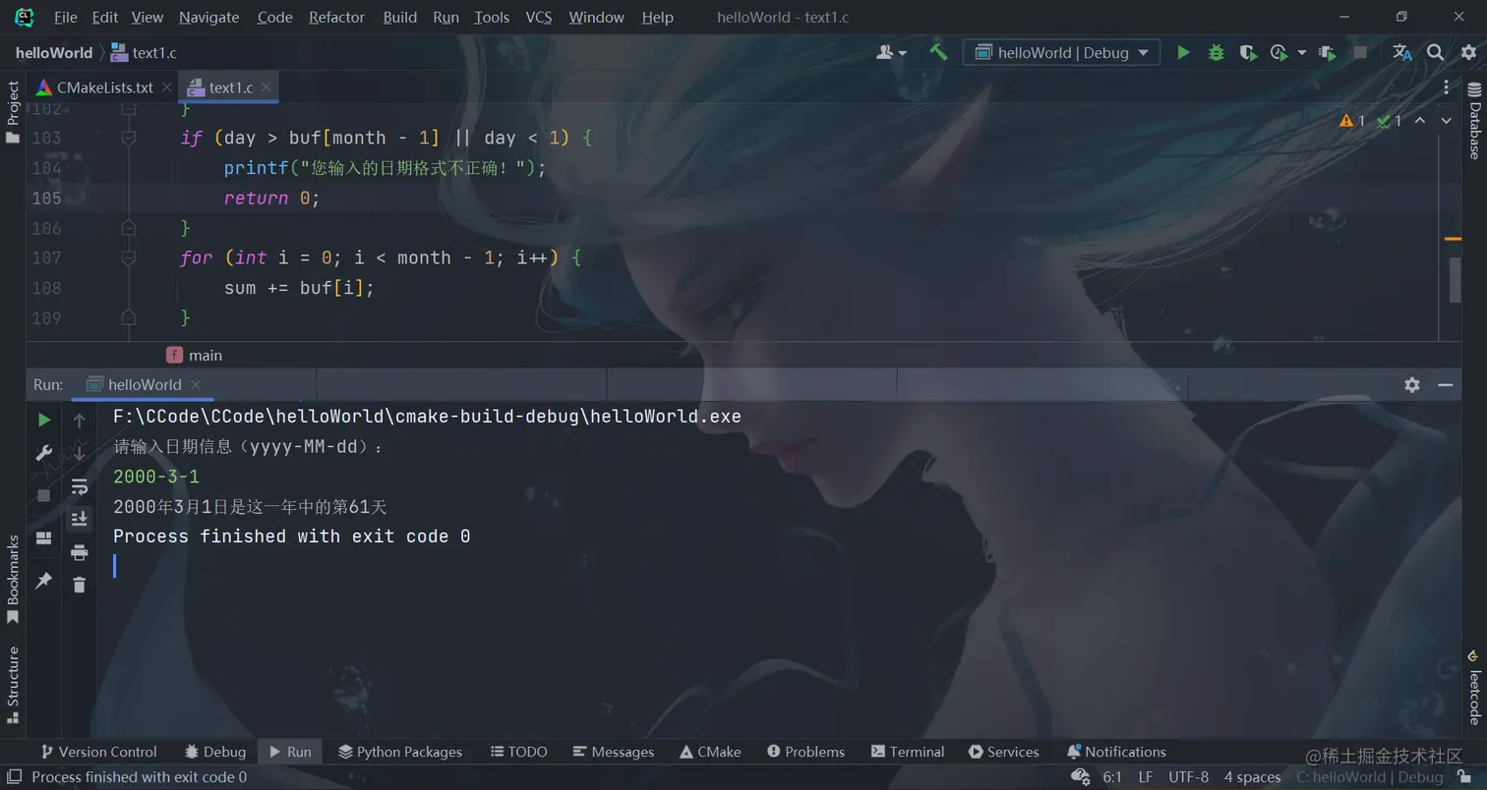This screenshot has height=790, width=1487.
Task: Go to previous highlighted problem arrow
Action: coord(1420,120)
